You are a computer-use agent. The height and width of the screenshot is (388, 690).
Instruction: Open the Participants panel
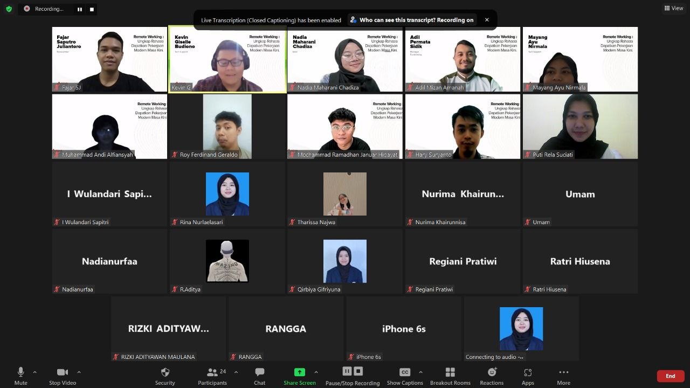click(x=212, y=376)
